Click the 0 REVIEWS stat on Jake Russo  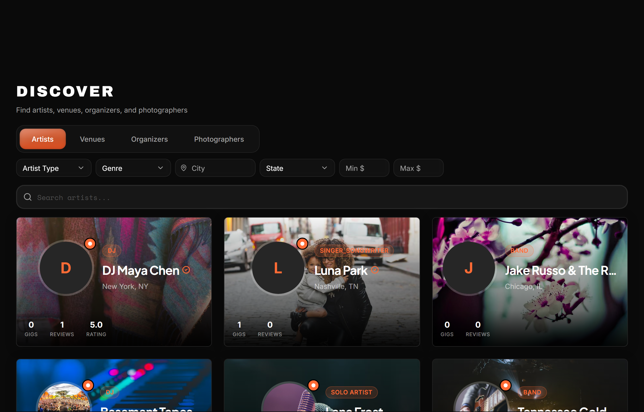478,329
